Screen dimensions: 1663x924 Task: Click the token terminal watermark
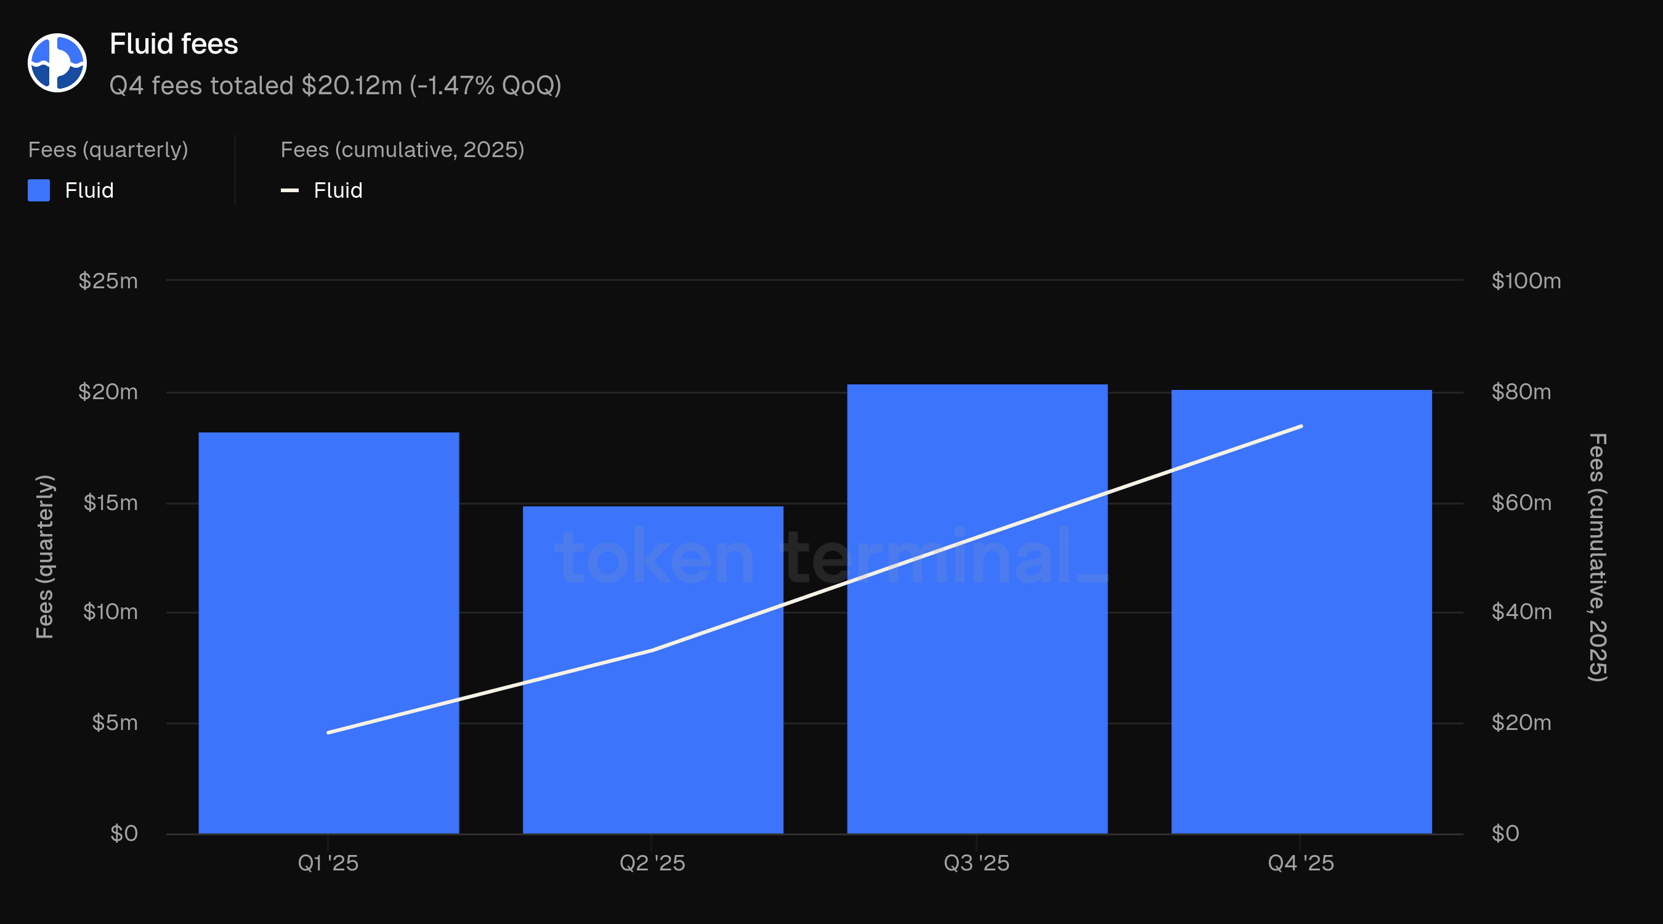830,557
